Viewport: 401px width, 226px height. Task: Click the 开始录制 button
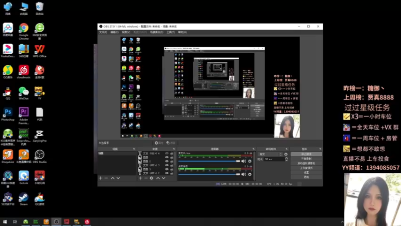[x=306, y=159]
